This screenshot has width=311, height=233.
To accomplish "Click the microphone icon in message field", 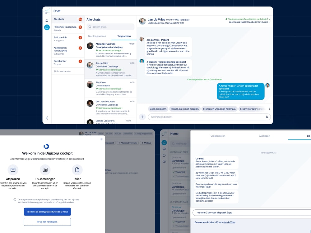I will 267,117.
